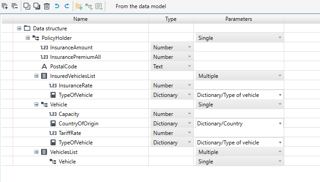This screenshot has width=320, height=182.
Task: Click dictionary icon of TypeOfVehicle under InsuredVehiclesList
Action: 53,95
